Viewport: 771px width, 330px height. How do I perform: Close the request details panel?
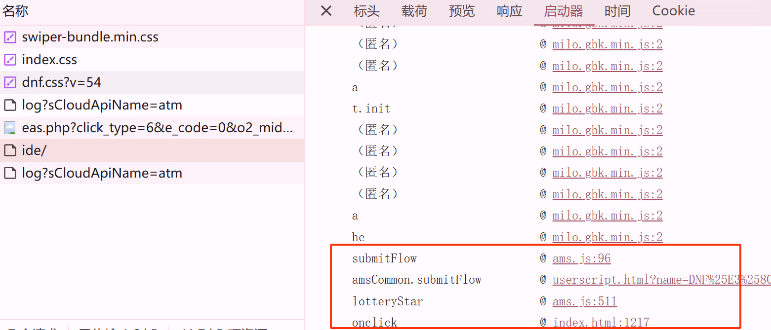[x=326, y=11]
